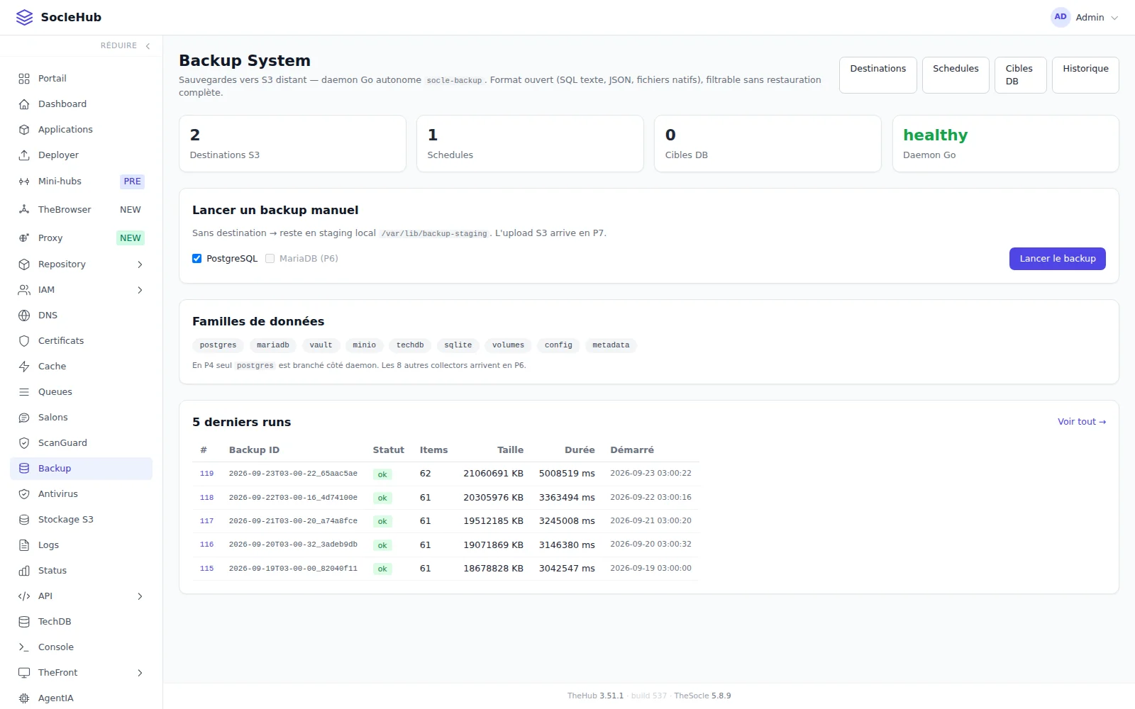Screen dimensions: 1135x709
Task: Click the Queues list icon
Action: point(24,392)
